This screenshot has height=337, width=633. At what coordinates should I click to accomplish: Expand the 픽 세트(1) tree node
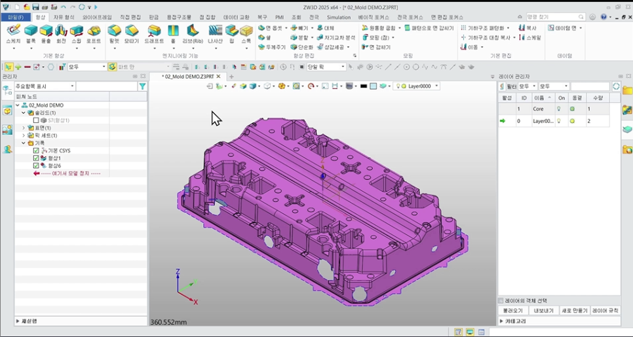coord(24,135)
